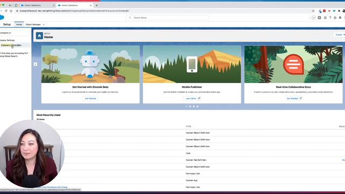This screenshot has height=194, width=345.
Task: Open the Salesforce help question mark icon
Action: 330,18
